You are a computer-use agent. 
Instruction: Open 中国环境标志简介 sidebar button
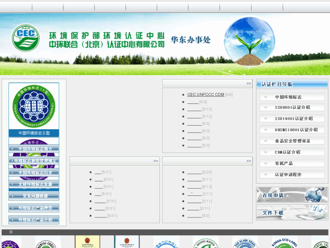(34, 149)
